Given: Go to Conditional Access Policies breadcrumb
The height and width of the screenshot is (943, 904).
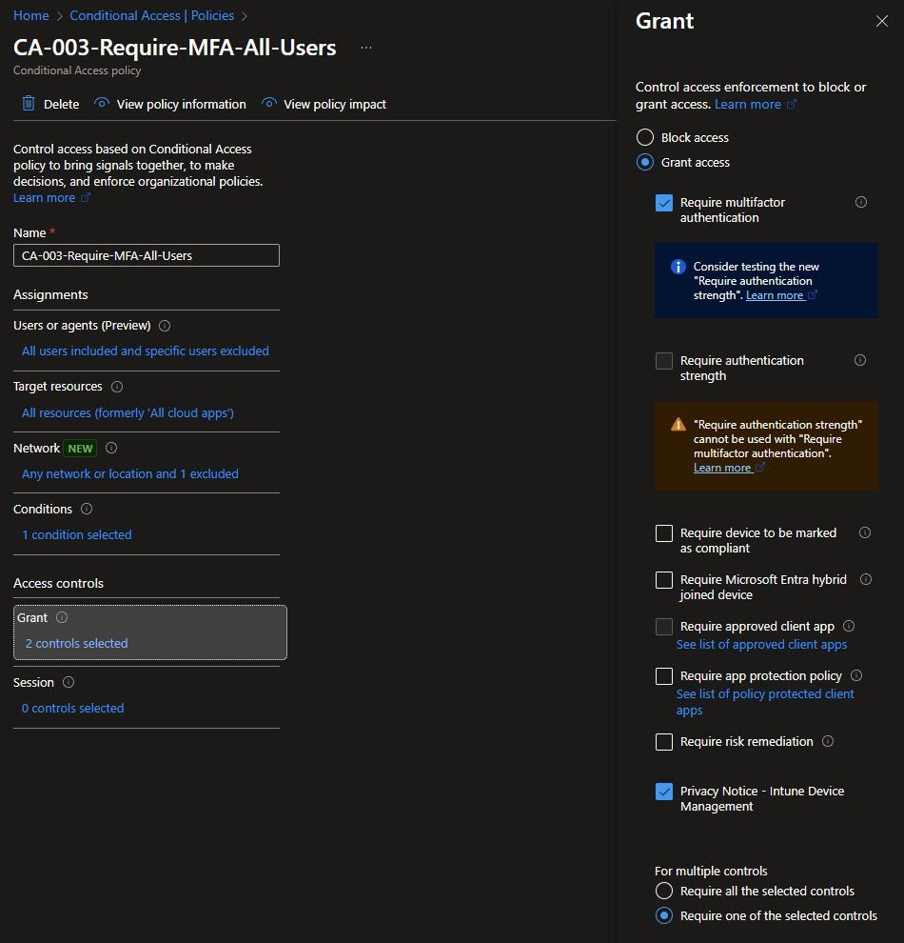Looking at the screenshot, I should click(x=152, y=16).
